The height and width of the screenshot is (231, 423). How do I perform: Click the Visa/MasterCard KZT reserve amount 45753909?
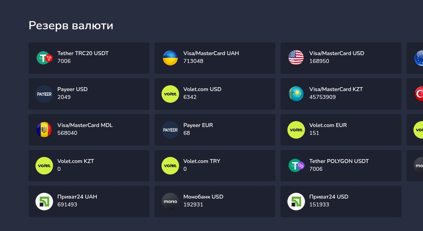pyautogui.click(x=322, y=97)
